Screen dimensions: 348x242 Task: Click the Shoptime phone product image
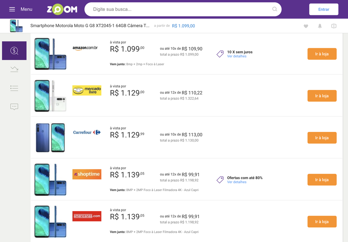tap(50, 179)
